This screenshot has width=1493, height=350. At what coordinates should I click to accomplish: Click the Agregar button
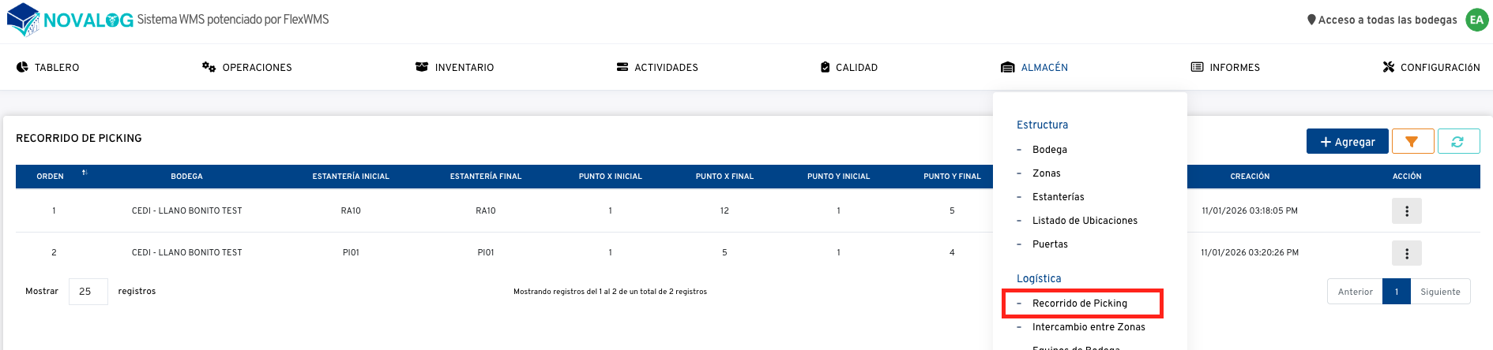pos(1347,141)
